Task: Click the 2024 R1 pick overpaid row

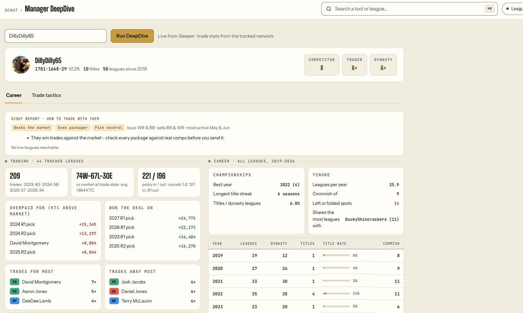Action: click(53, 224)
